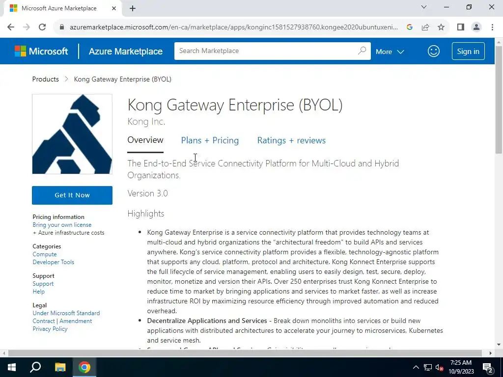Select the Overview tab
Image resolution: width=503 pixels, height=377 pixels.
click(x=145, y=140)
